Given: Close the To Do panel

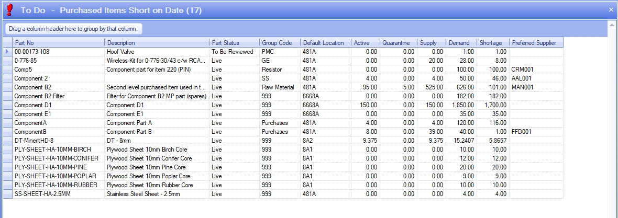Looking at the screenshot, I should pos(611,9).
